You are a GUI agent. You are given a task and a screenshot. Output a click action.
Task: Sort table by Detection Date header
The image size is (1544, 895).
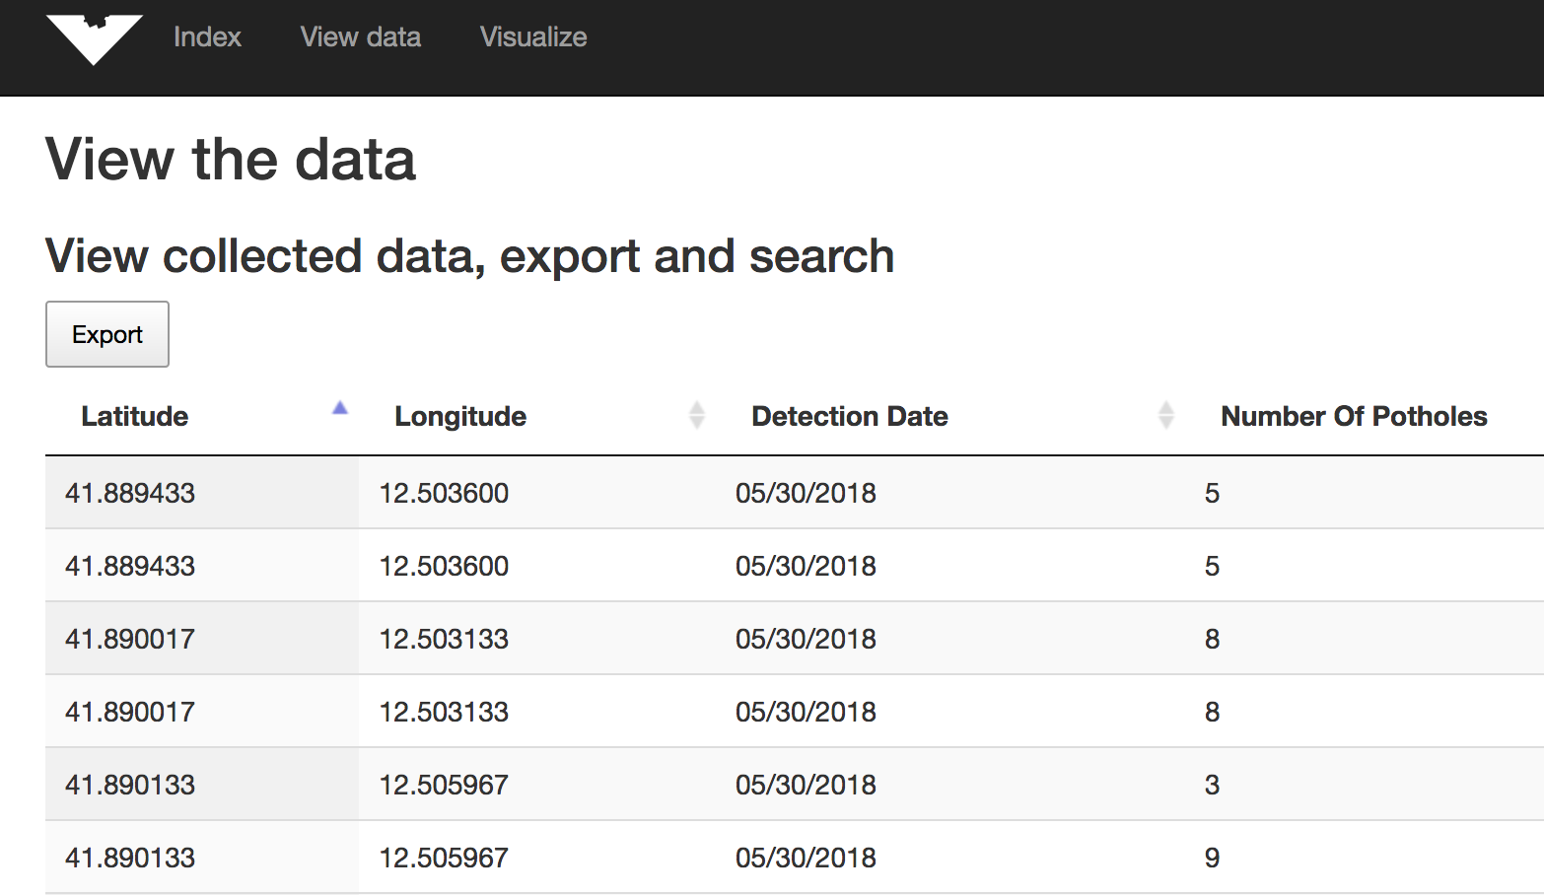pyautogui.click(x=849, y=417)
